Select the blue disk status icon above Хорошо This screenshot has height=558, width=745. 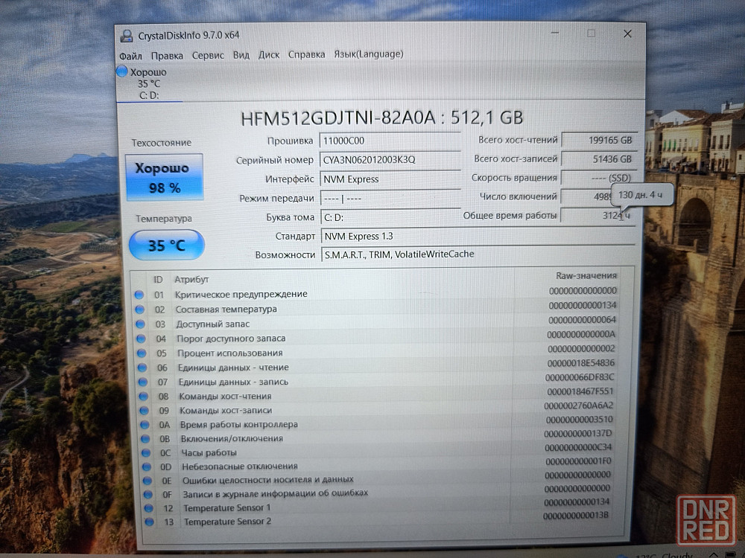pos(122,72)
